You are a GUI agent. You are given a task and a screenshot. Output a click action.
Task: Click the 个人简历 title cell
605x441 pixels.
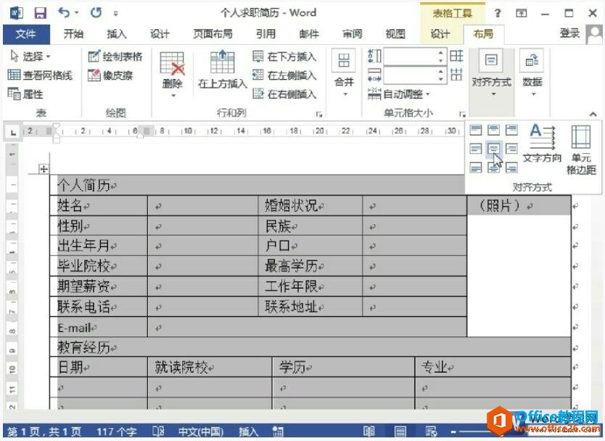pos(258,186)
